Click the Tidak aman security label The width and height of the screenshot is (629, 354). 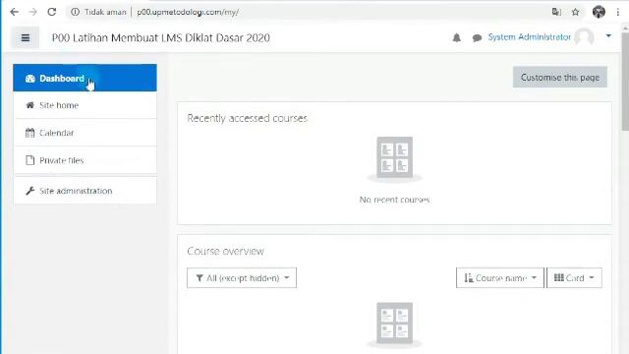point(105,12)
